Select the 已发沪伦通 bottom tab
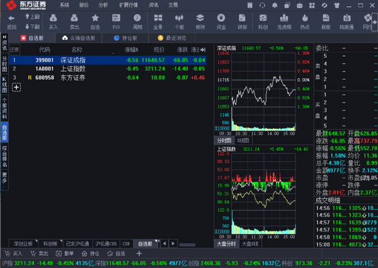 coord(77,244)
